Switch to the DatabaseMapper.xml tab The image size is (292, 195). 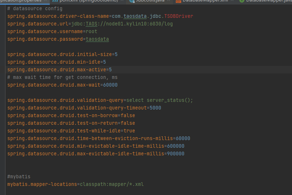205,1
